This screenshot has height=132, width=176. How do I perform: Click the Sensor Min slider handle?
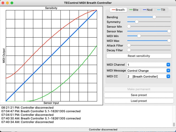pyautogui.click(x=129, y=26)
